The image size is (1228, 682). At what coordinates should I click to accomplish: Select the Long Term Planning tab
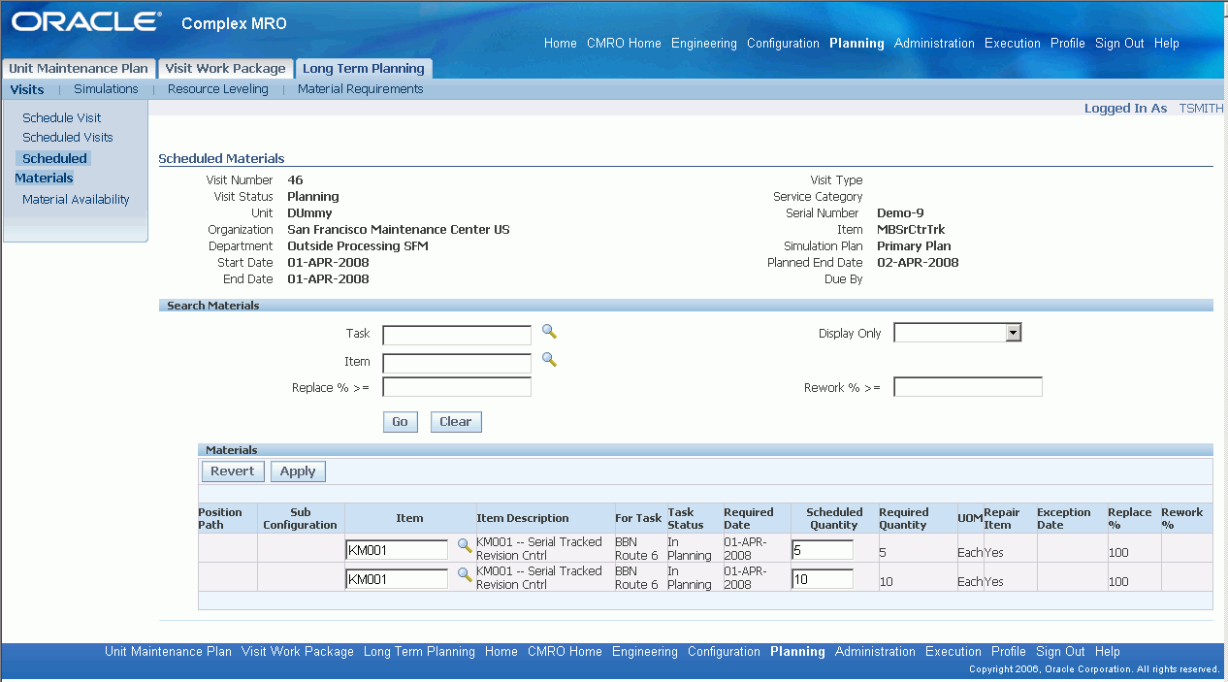coord(364,69)
